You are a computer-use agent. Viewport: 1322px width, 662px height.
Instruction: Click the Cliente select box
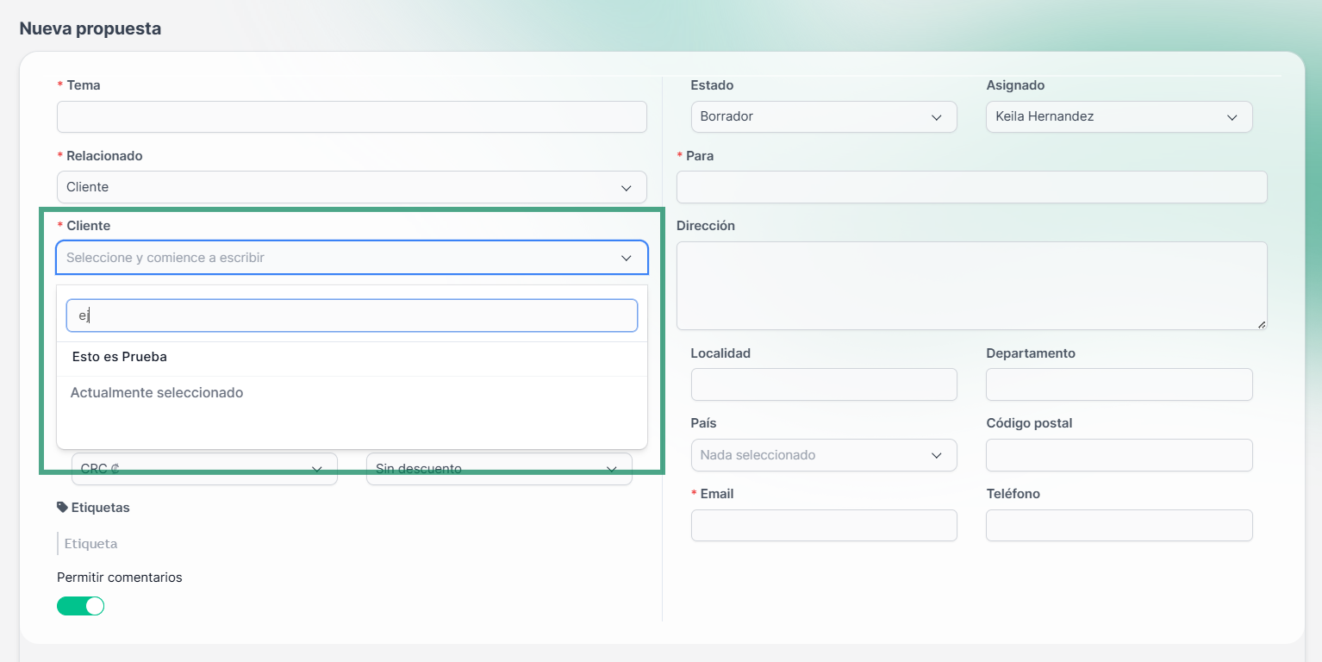pyautogui.click(x=352, y=258)
